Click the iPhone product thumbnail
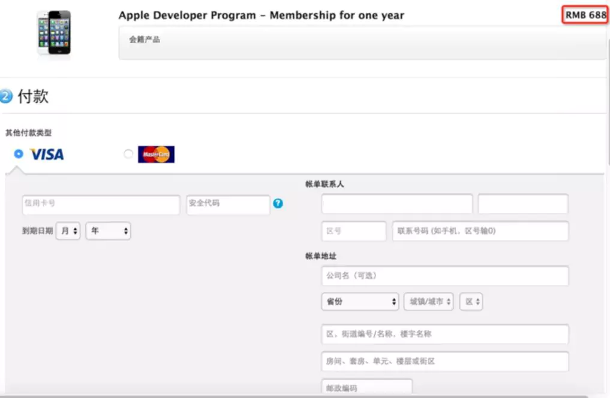The height and width of the screenshot is (398, 610). coord(54,33)
